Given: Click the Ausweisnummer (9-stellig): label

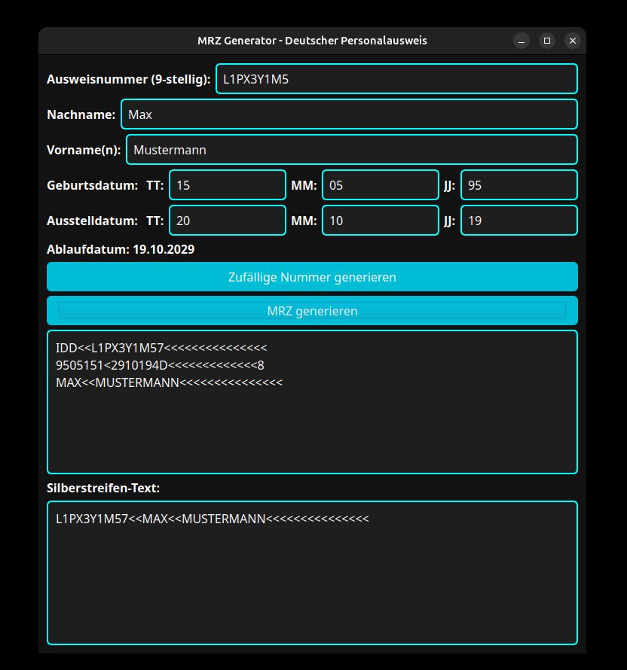Looking at the screenshot, I should (x=129, y=79).
